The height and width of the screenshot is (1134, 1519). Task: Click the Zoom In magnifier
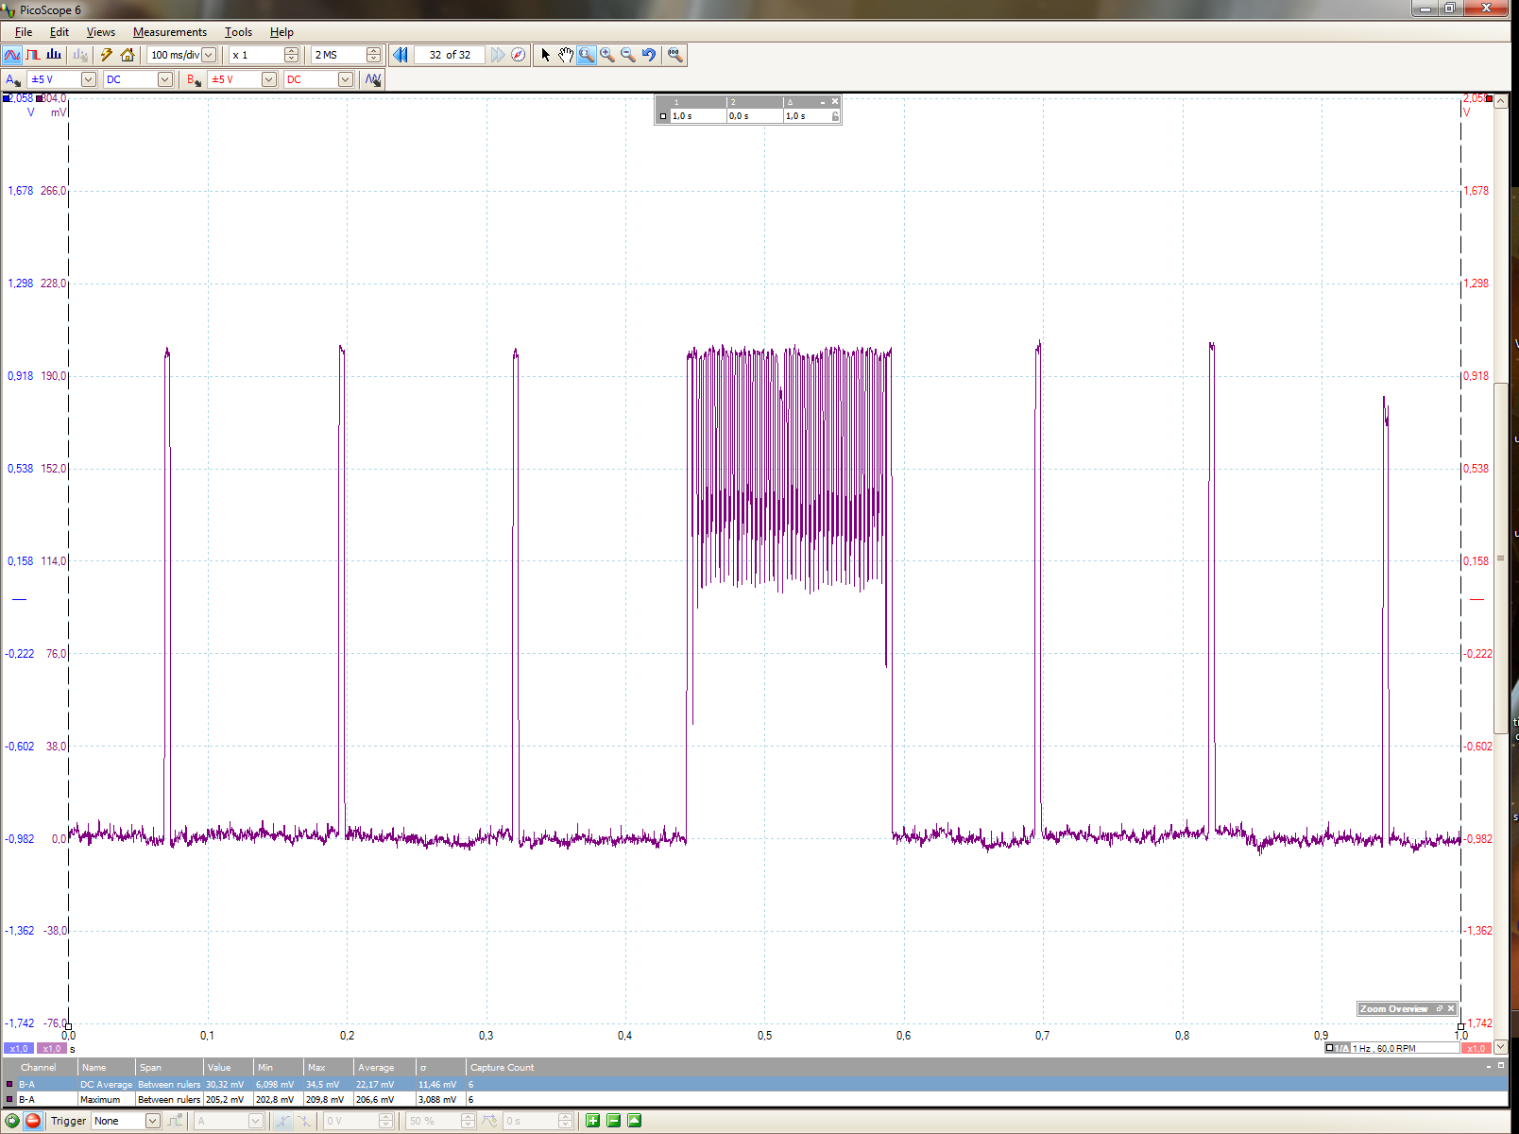click(x=607, y=55)
